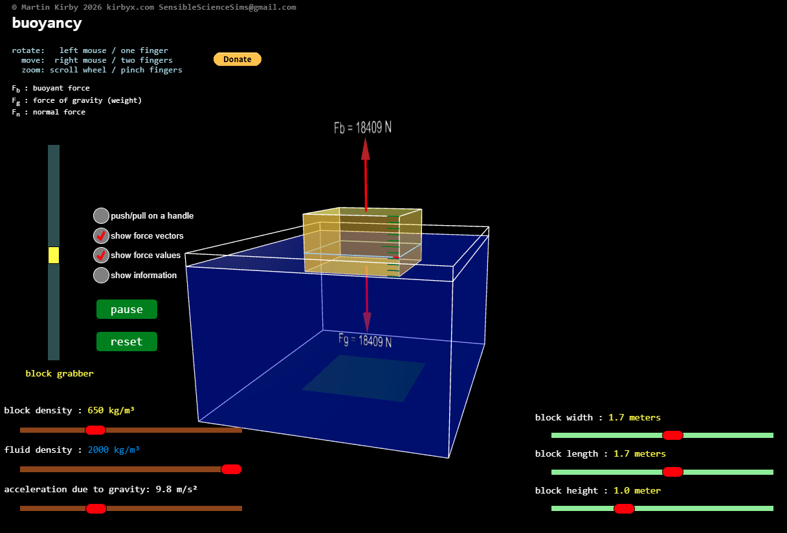Click the fluid density slider handle
The height and width of the screenshot is (533, 787).
pyautogui.click(x=231, y=469)
